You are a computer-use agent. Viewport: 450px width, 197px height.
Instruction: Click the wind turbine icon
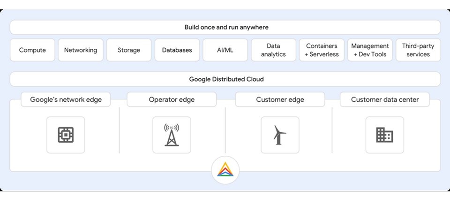[x=280, y=135]
